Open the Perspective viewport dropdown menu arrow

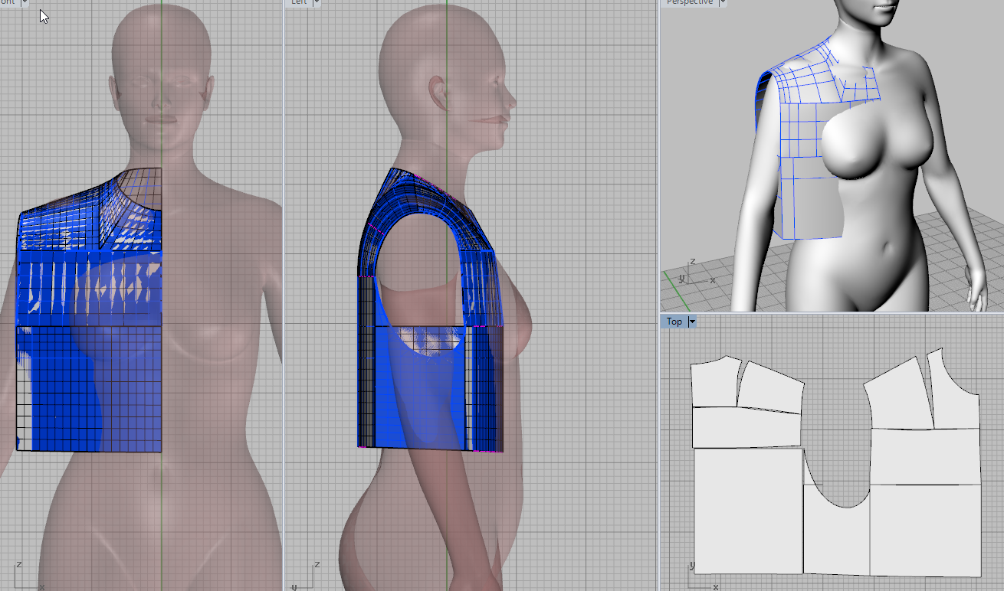click(x=722, y=2)
